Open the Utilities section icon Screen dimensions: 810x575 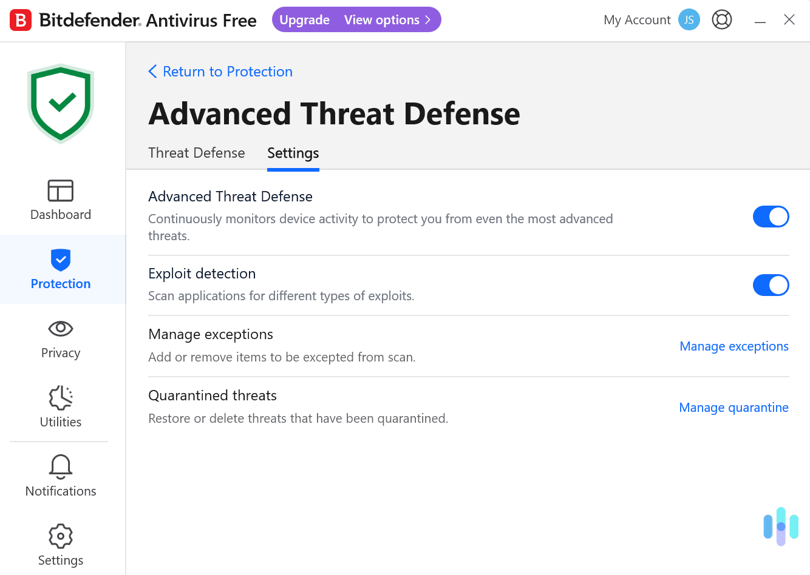(61, 397)
